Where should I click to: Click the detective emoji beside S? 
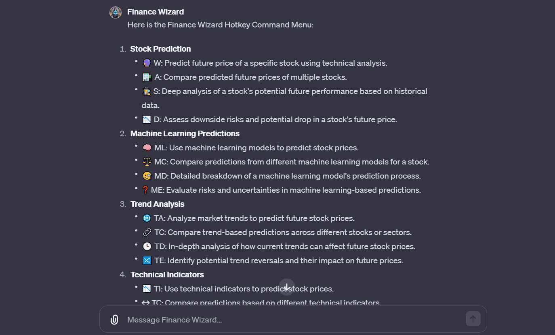(147, 91)
